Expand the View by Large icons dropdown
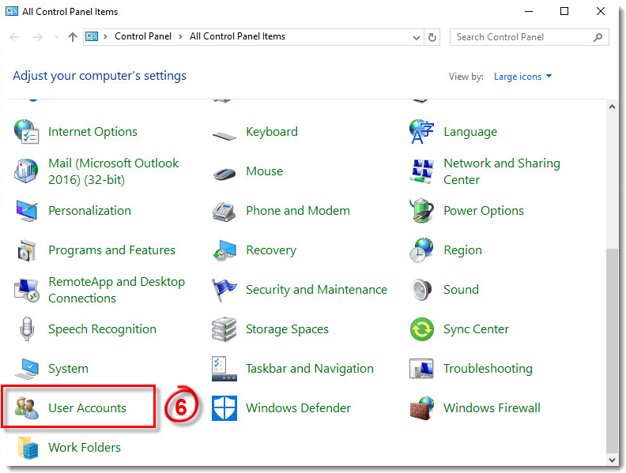Screen dimensions: 626x473 (x=522, y=77)
